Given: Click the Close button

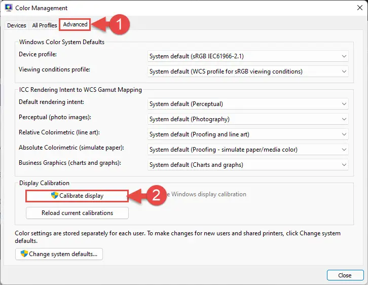Looking at the screenshot, I should point(345,275).
